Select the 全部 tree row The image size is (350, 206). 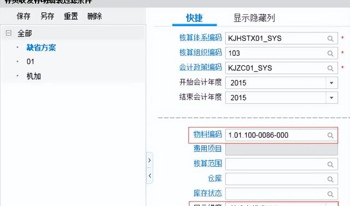coord(74,33)
